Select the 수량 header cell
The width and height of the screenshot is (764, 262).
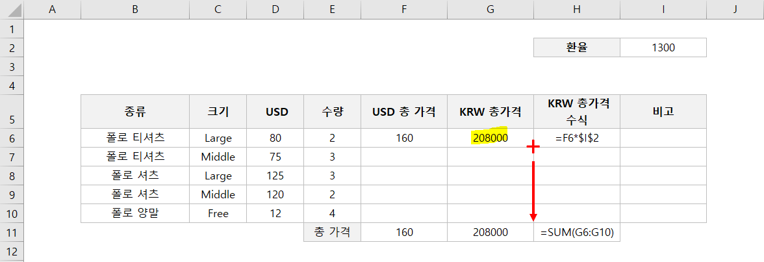332,111
